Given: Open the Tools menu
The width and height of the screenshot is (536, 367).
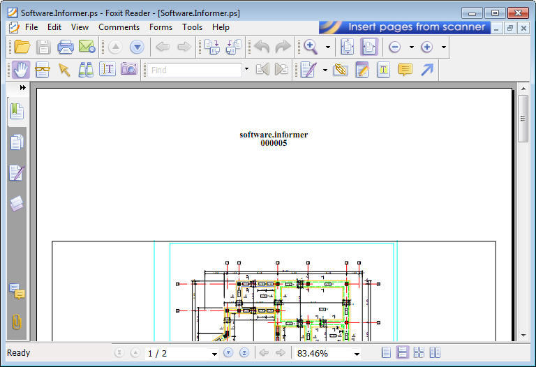Looking at the screenshot, I should (192, 27).
